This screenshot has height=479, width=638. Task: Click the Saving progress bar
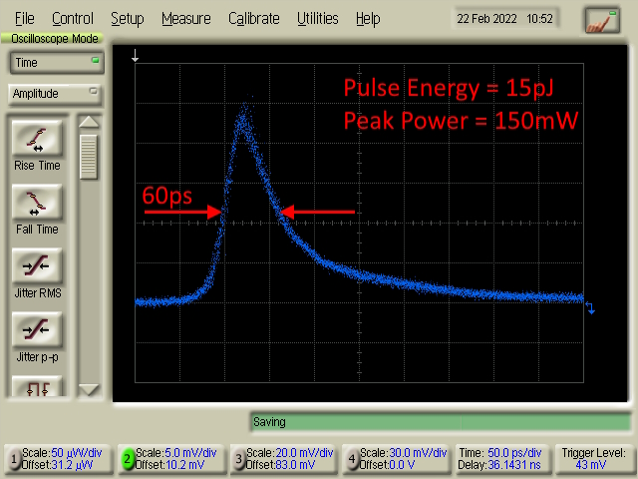[441, 421]
